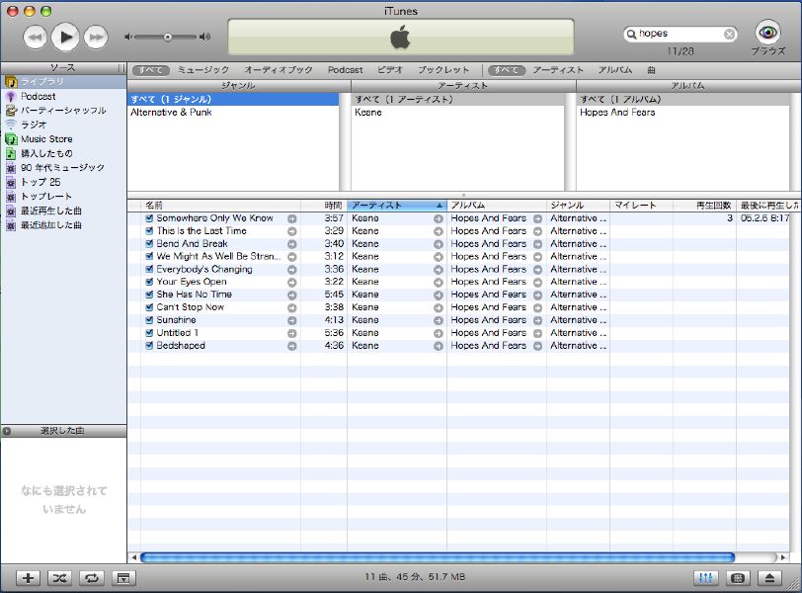Toggle shuffle playback button
Viewport: 802px width, 593px height.
click(x=60, y=578)
